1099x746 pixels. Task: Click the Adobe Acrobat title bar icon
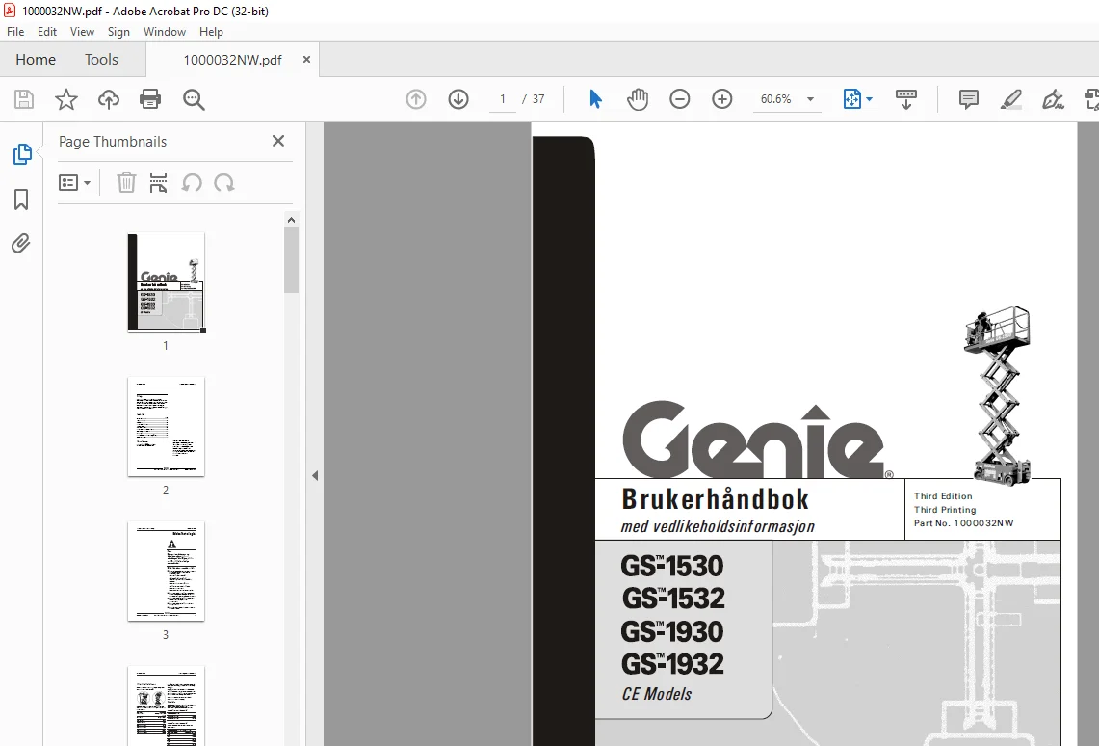(x=10, y=11)
